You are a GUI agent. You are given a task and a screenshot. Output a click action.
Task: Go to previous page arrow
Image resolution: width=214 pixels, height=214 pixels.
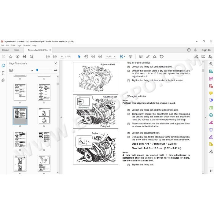point(48,57)
